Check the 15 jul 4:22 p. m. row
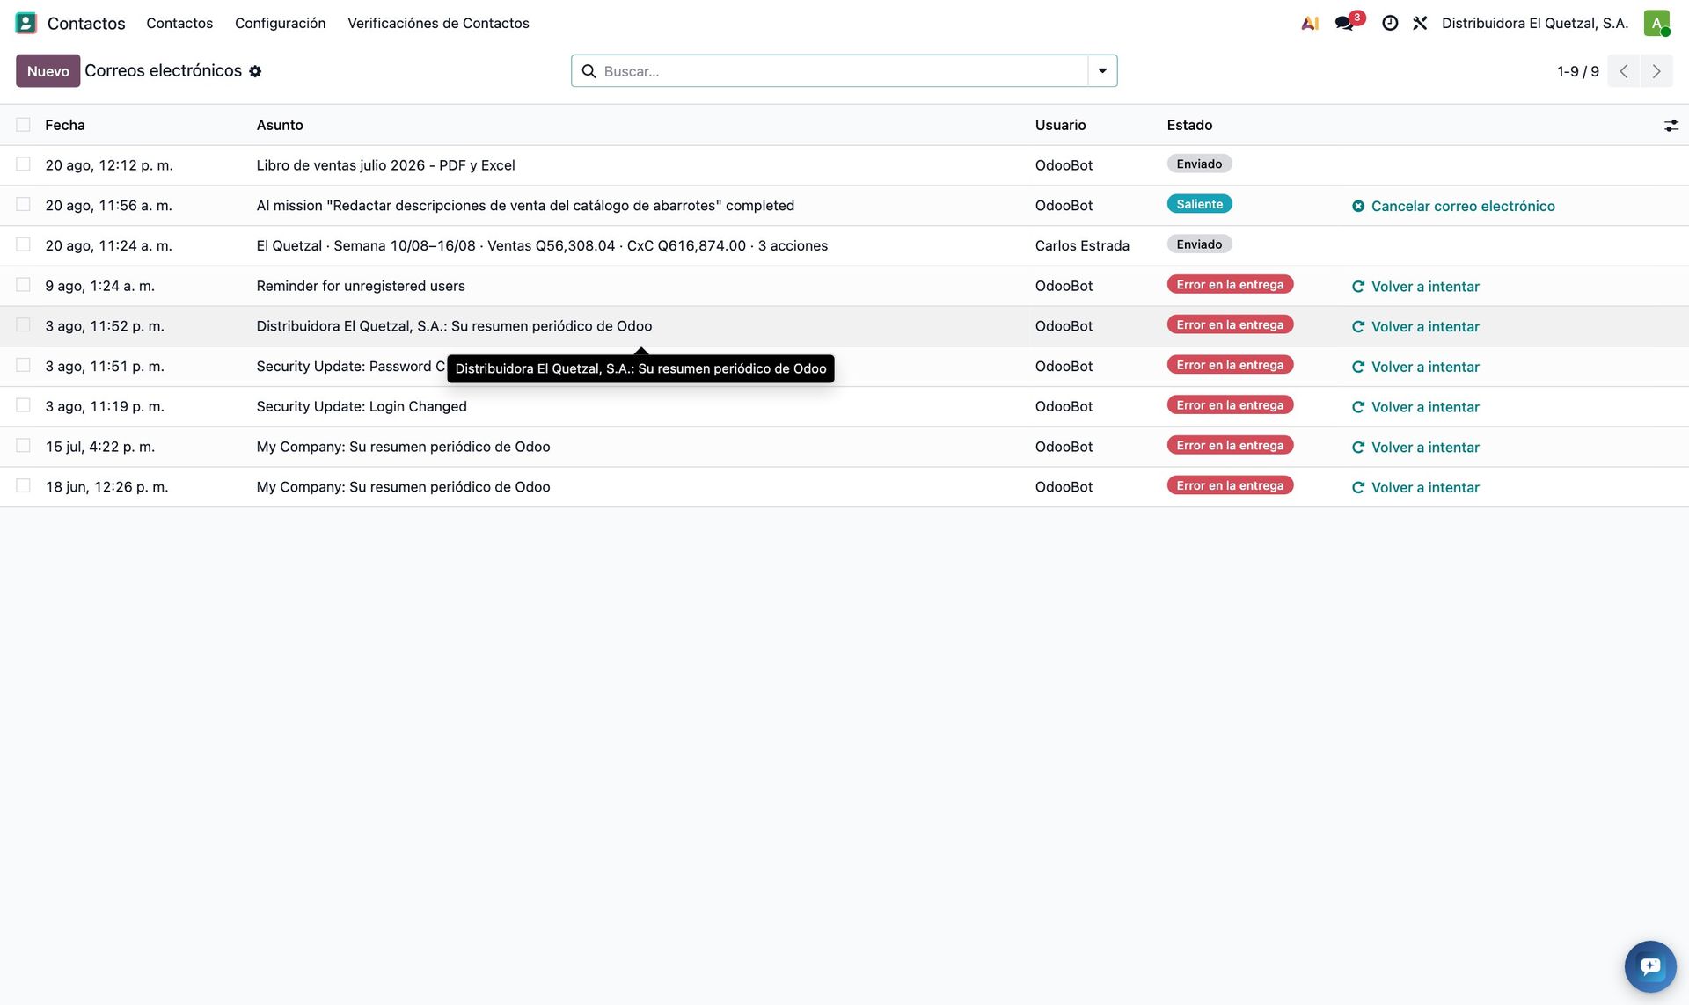 click(x=23, y=446)
